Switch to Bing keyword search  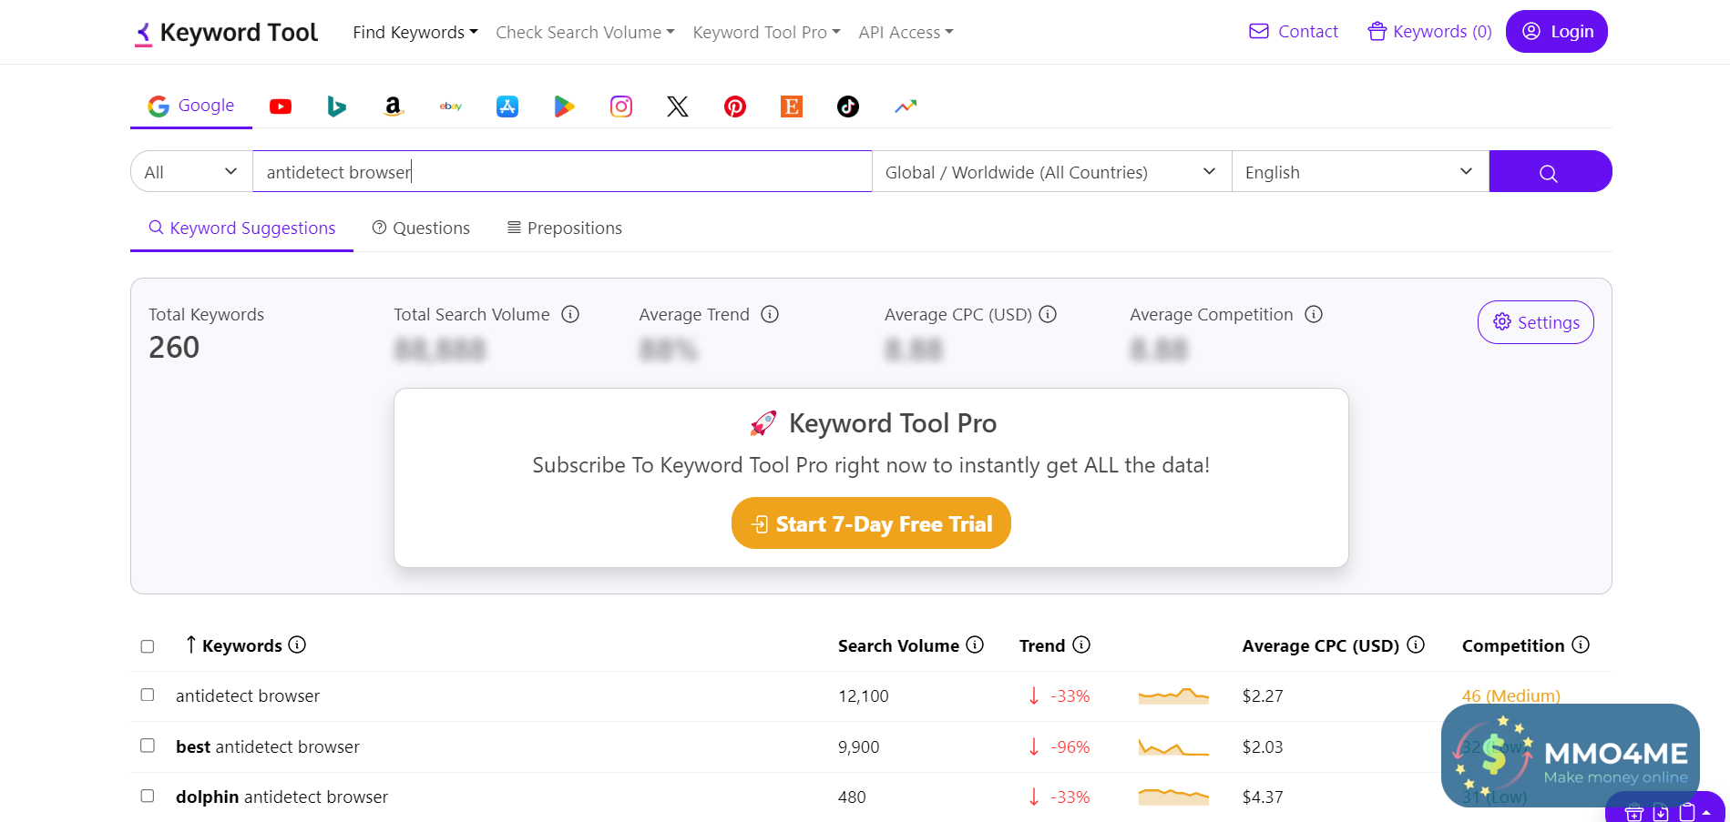click(x=336, y=107)
